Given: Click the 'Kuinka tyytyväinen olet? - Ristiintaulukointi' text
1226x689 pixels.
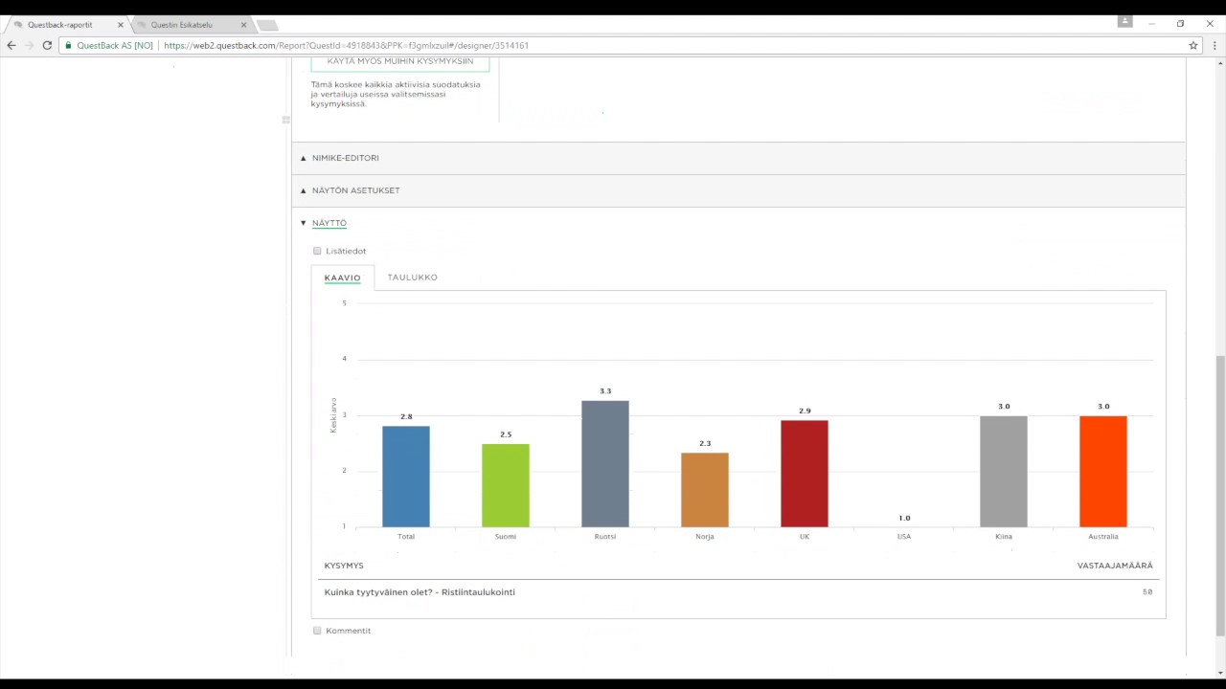Looking at the screenshot, I should 420,592.
